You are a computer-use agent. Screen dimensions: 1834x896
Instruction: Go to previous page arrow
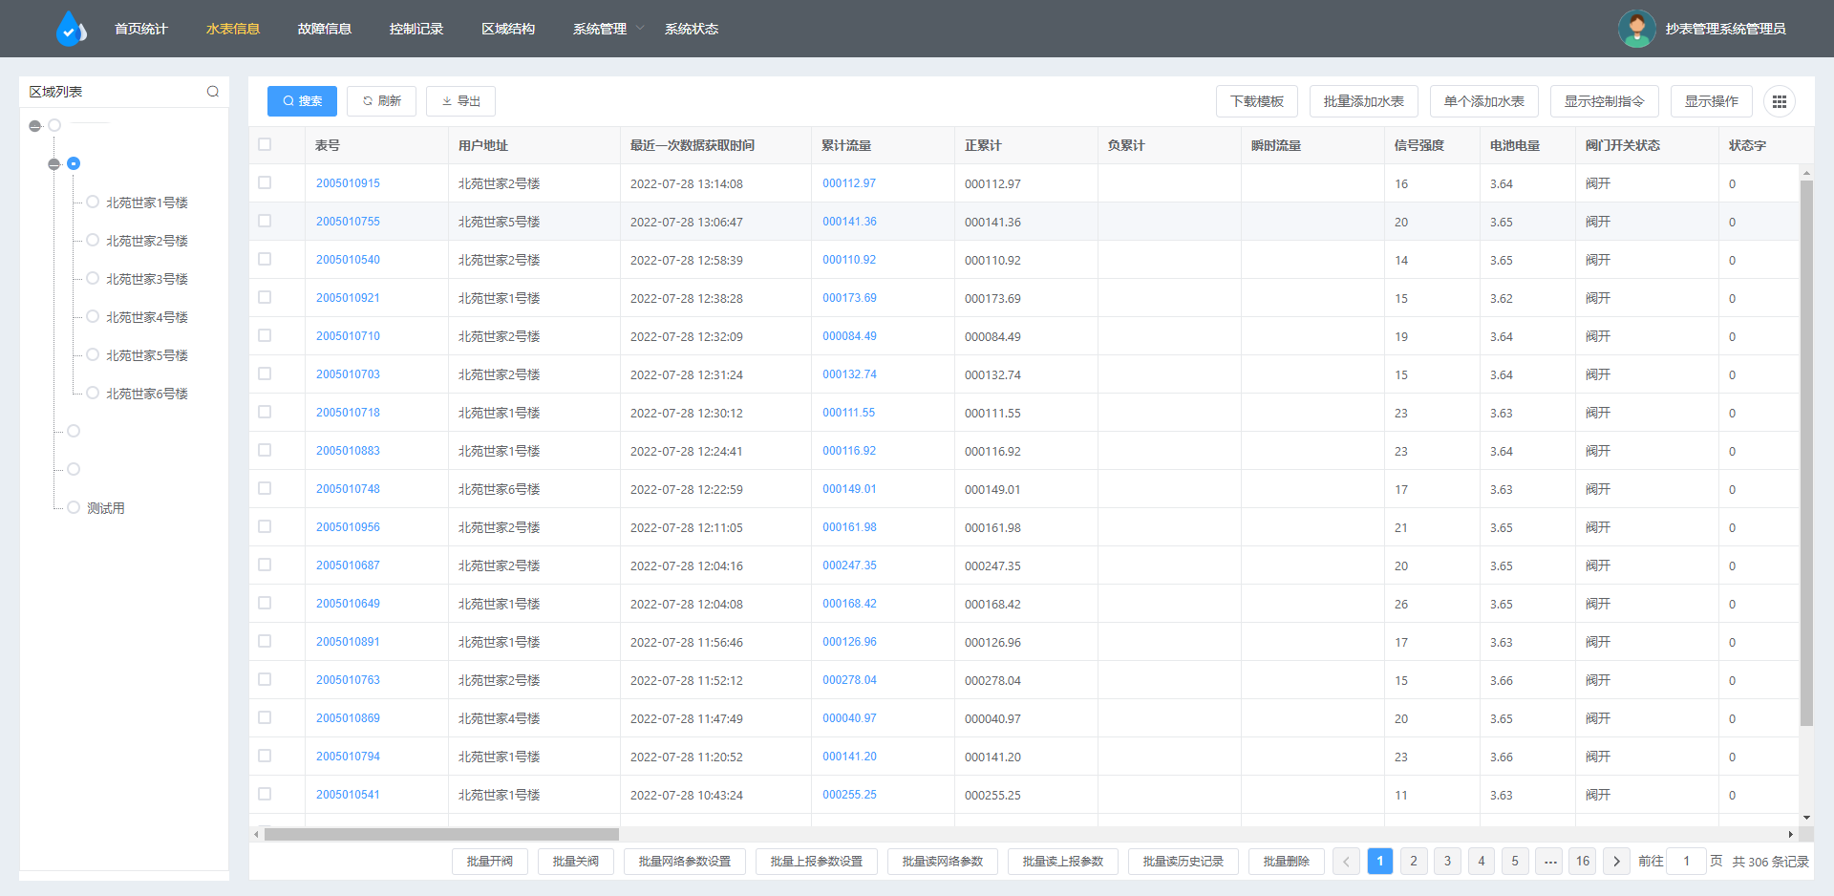click(1346, 861)
